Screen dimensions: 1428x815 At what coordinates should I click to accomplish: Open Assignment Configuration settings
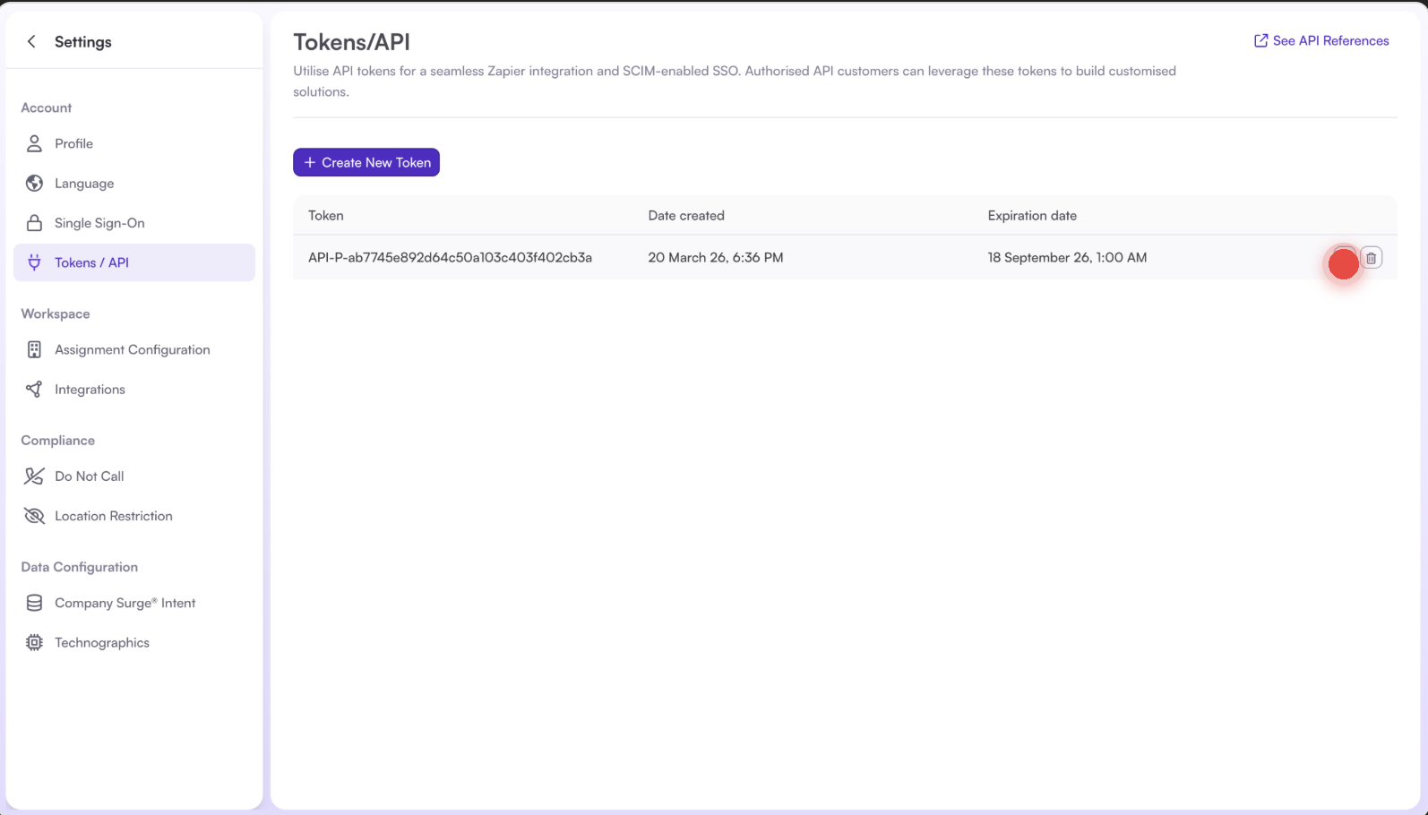[134, 349]
